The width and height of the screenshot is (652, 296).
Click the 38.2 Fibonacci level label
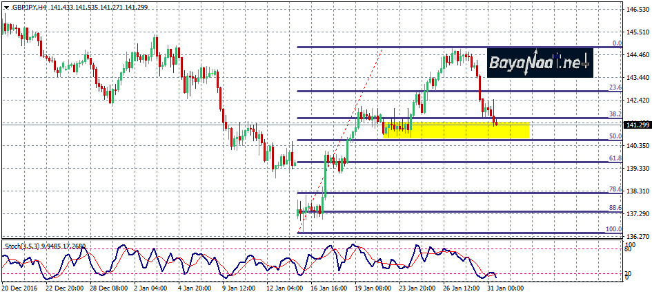(615, 114)
